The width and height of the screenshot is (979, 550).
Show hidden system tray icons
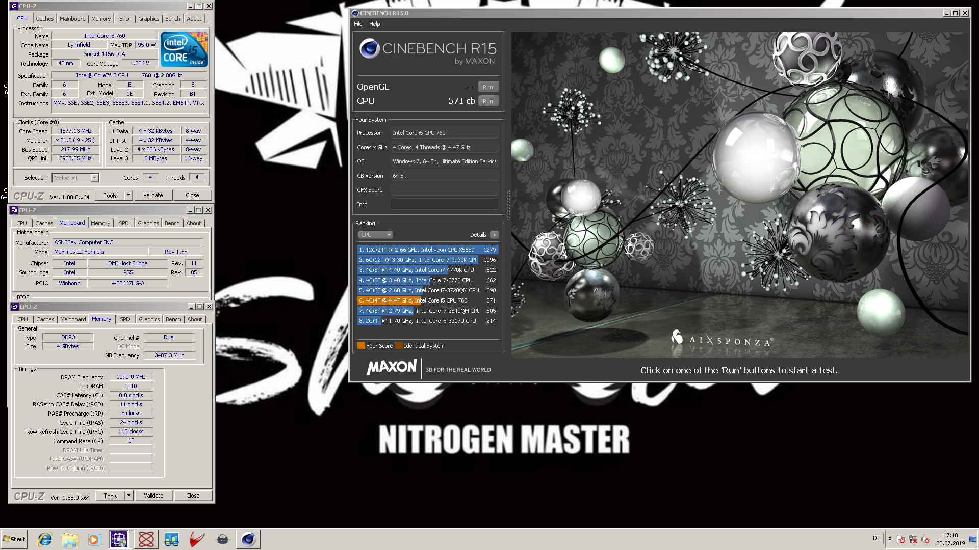(890, 539)
